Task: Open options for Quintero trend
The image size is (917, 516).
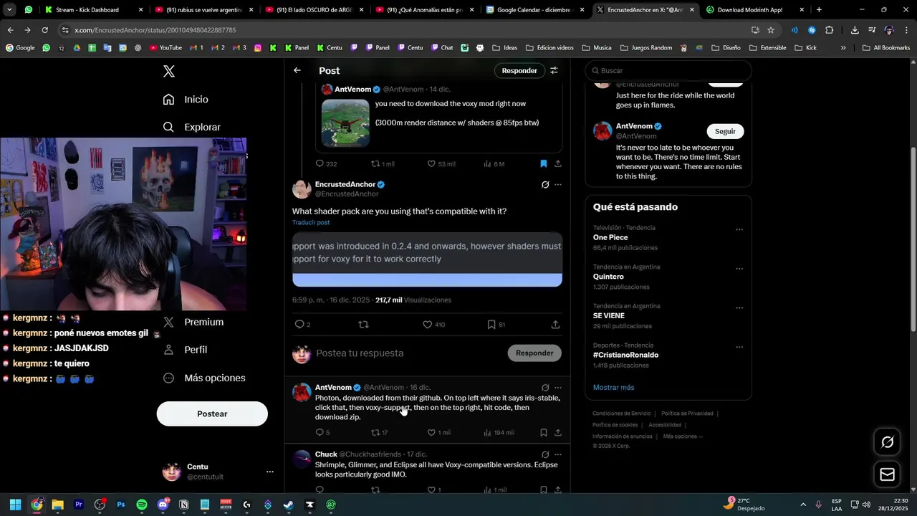Action: (x=739, y=269)
